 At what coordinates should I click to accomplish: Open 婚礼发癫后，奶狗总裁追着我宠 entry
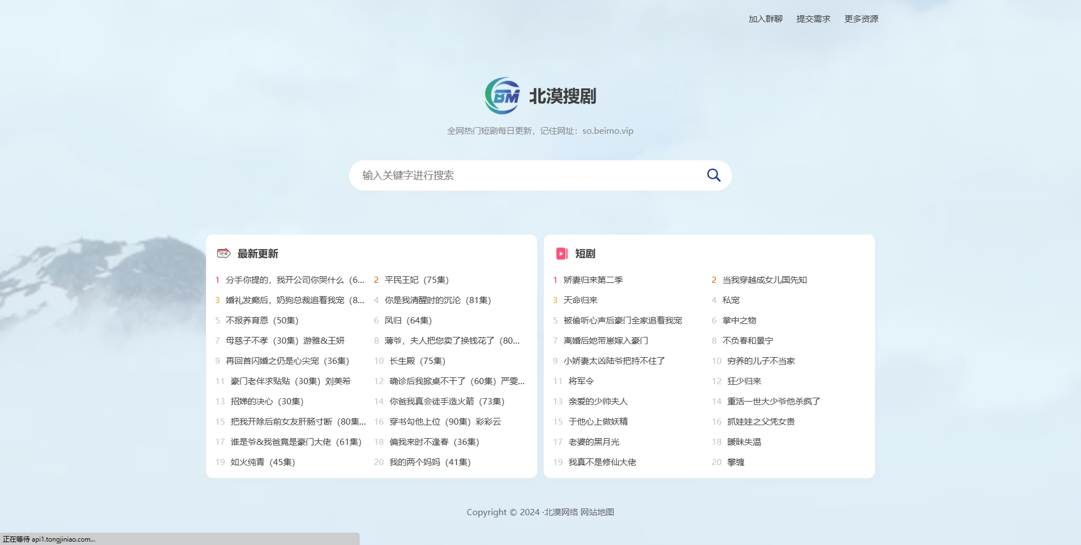(x=295, y=300)
